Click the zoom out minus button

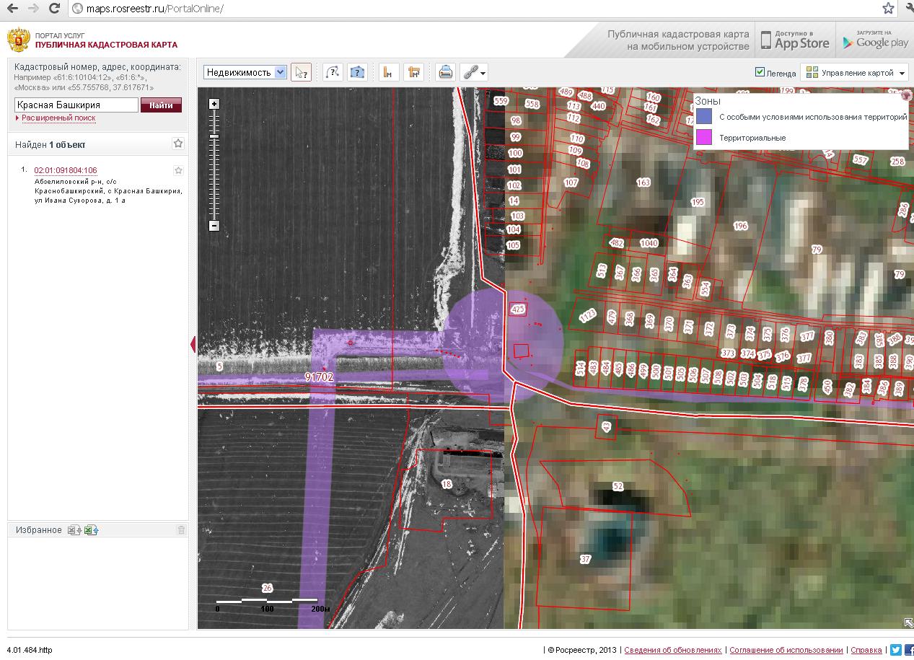tap(214, 226)
